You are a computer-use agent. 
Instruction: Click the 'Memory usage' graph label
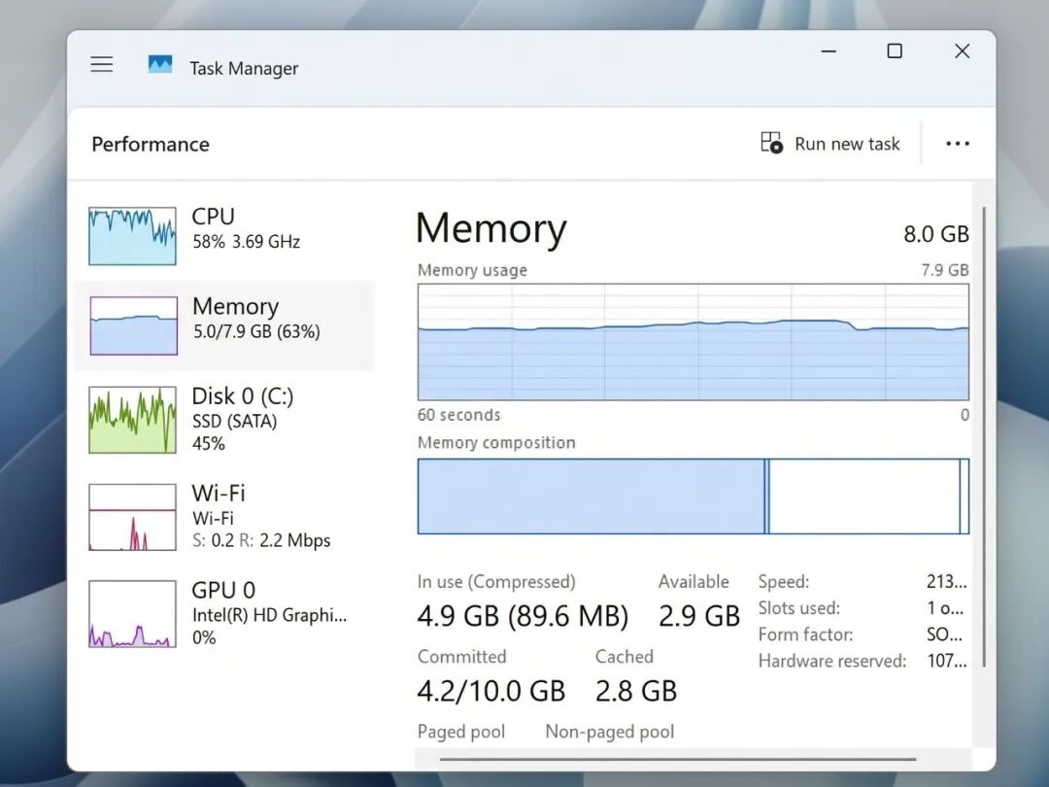(x=472, y=270)
